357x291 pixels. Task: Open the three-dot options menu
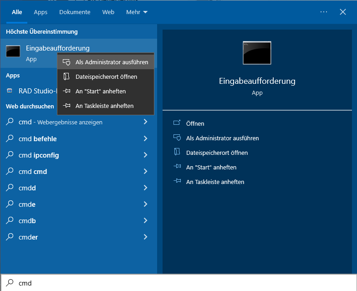coord(323,12)
